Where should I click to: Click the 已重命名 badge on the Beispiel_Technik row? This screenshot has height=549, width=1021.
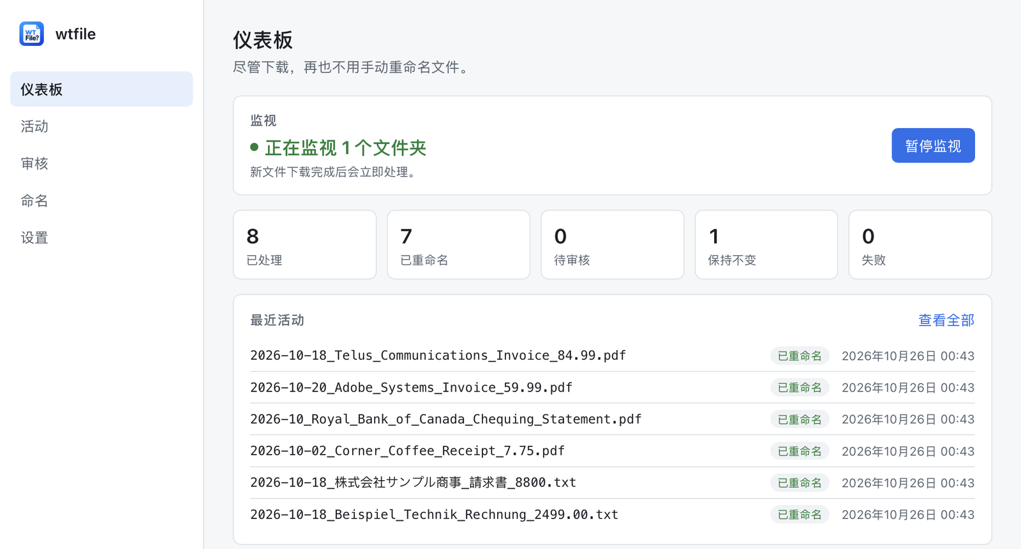click(800, 515)
